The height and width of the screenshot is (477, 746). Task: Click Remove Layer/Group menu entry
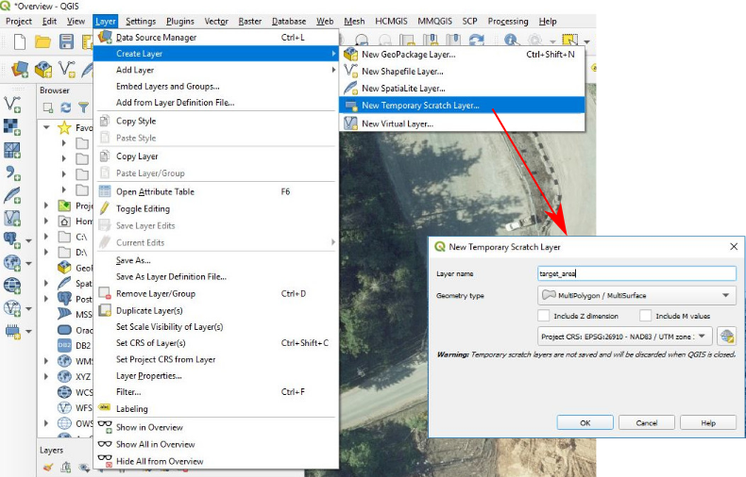tap(216, 294)
